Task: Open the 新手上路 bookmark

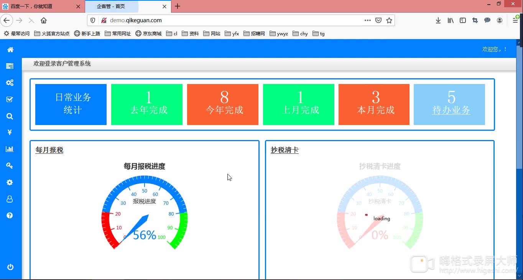Action: 87,33
